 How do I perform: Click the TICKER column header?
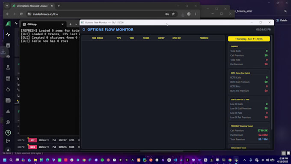146,38
